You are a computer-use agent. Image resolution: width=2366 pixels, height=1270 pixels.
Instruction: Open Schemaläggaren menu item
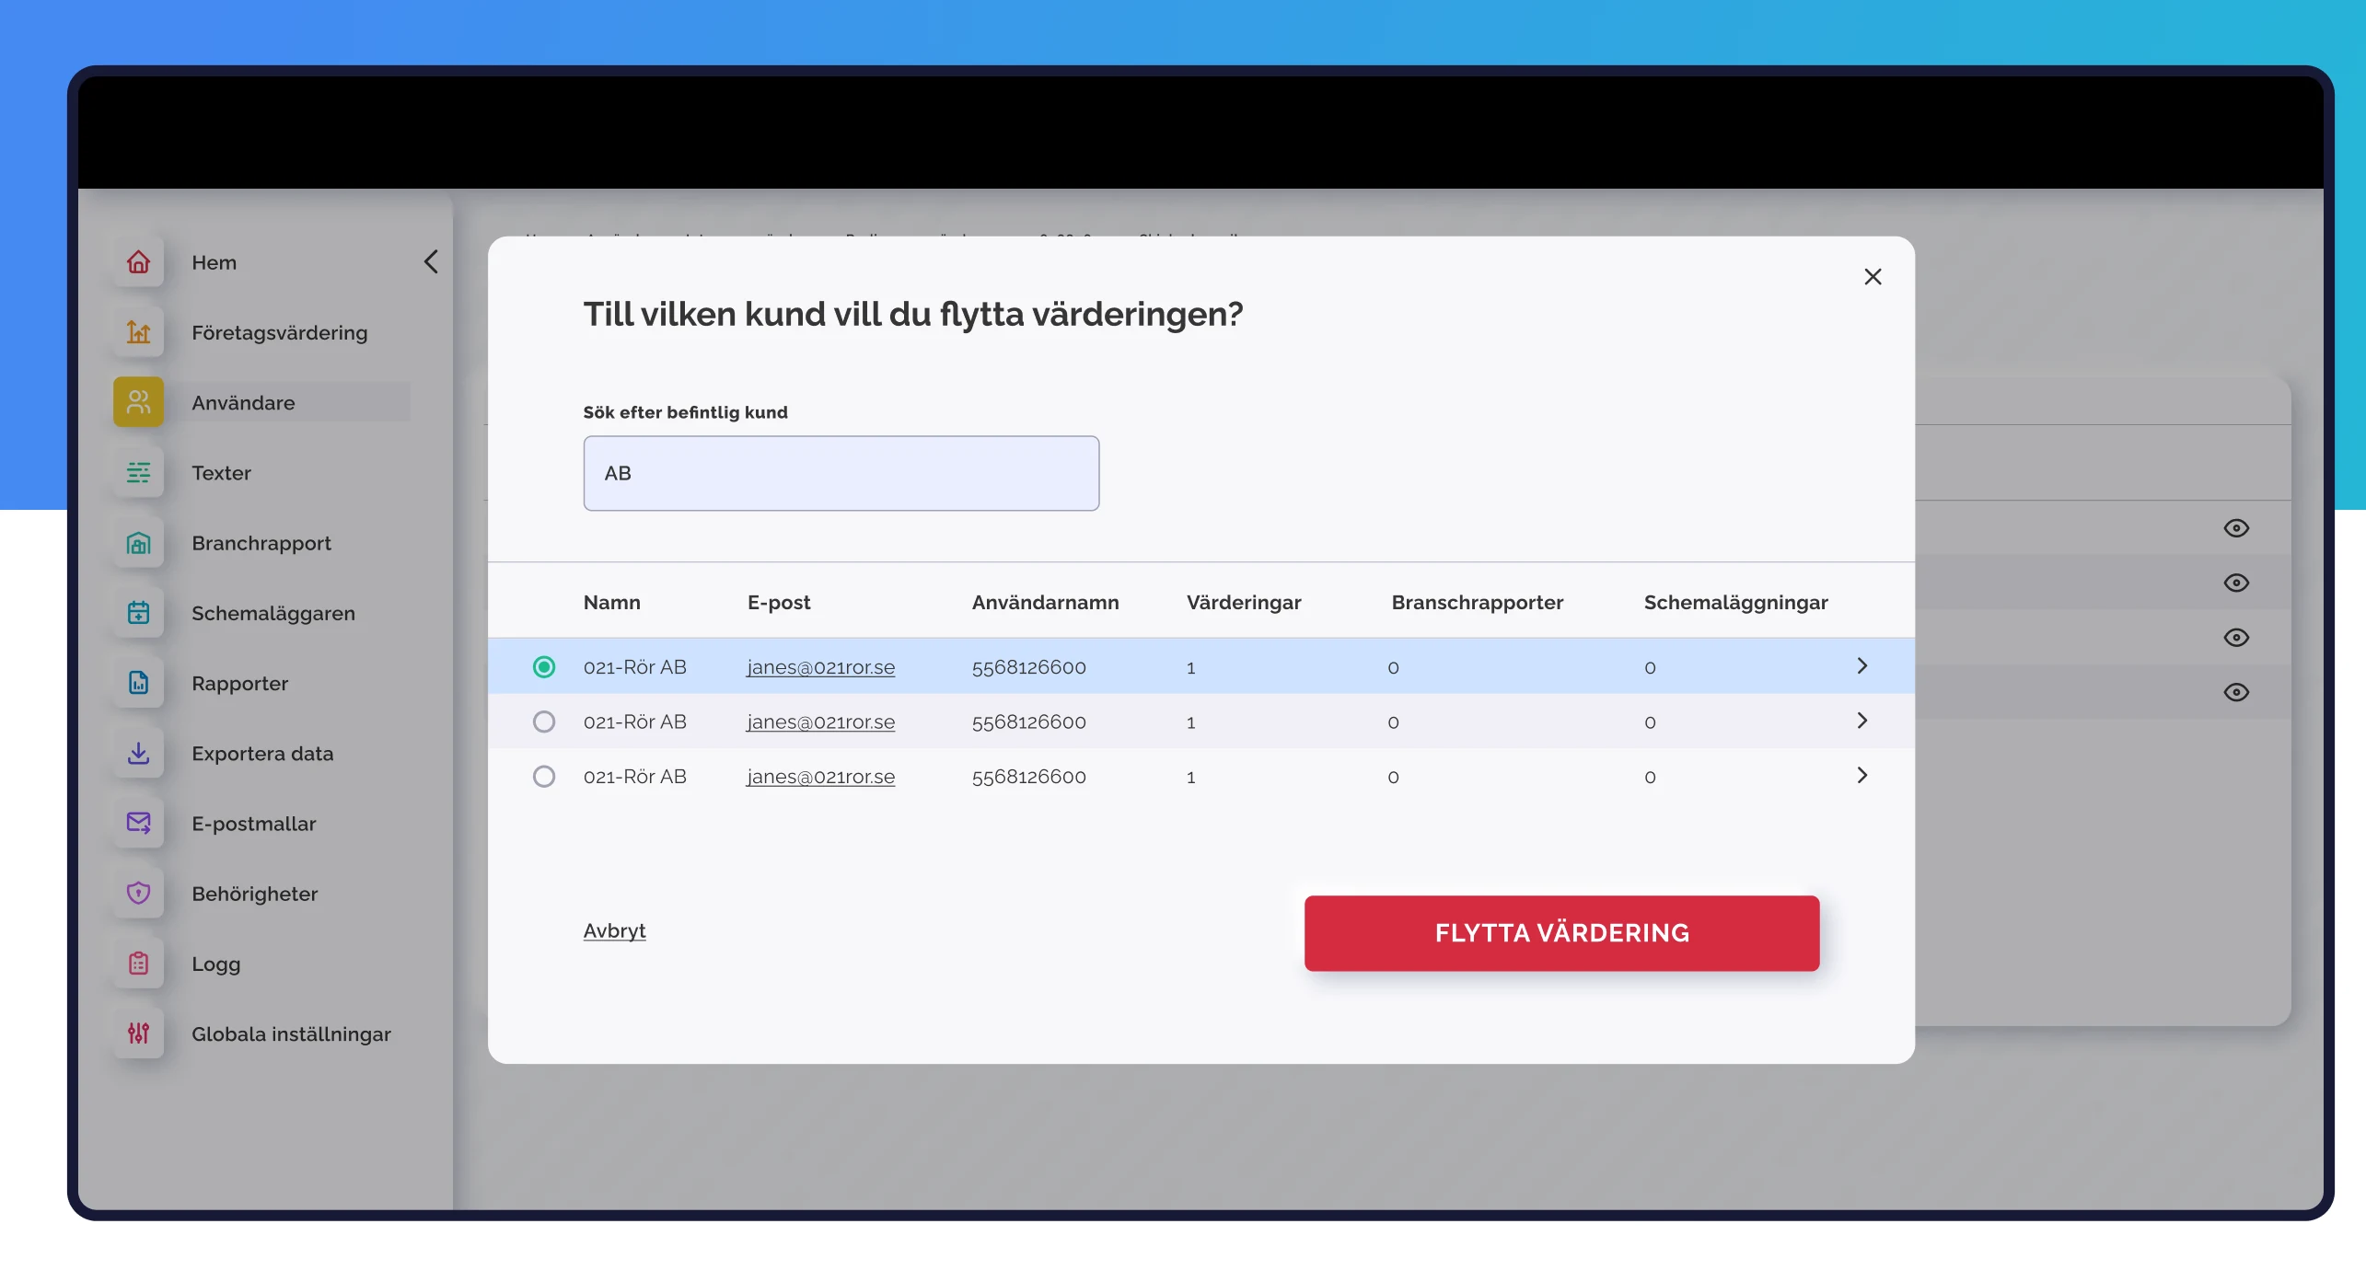click(273, 613)
